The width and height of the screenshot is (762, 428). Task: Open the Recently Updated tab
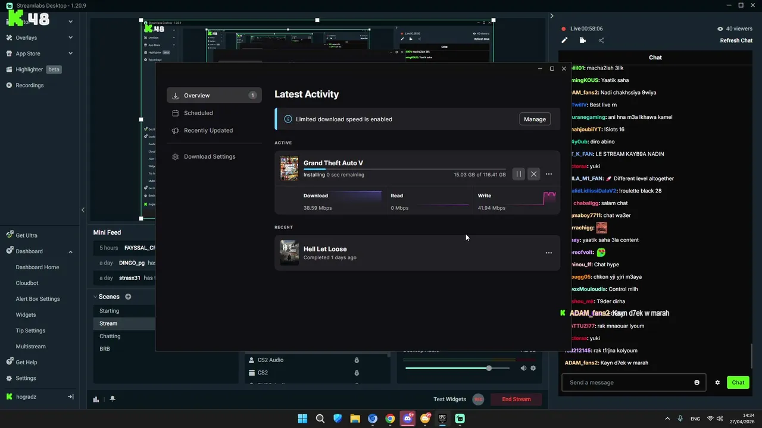coord(214,130)
